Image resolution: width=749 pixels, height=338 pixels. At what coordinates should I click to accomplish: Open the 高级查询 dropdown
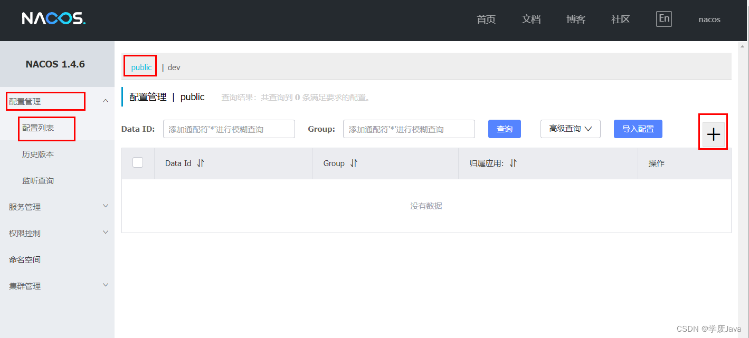tap(570, 129)
